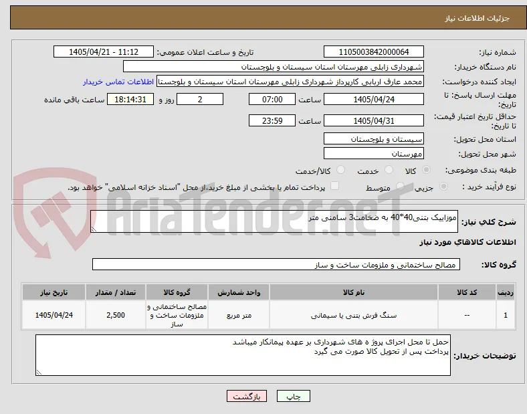Click the چاپ print button

click(294, 396)
